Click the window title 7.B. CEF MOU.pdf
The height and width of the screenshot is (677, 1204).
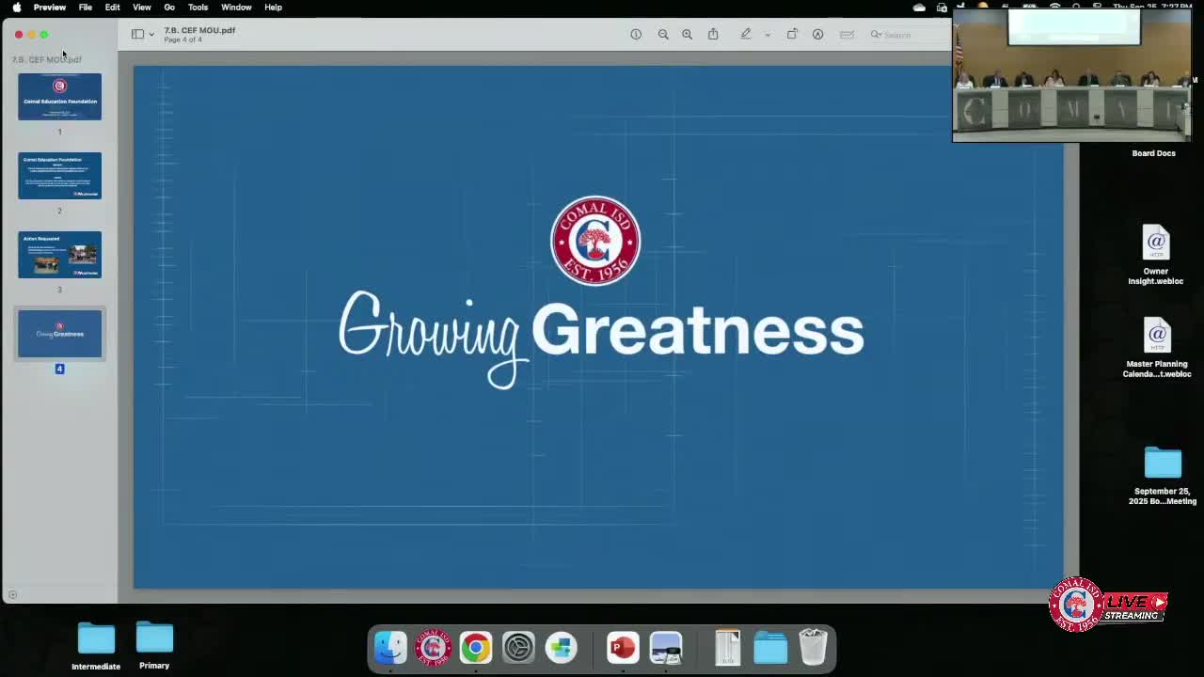click(200, 30)
